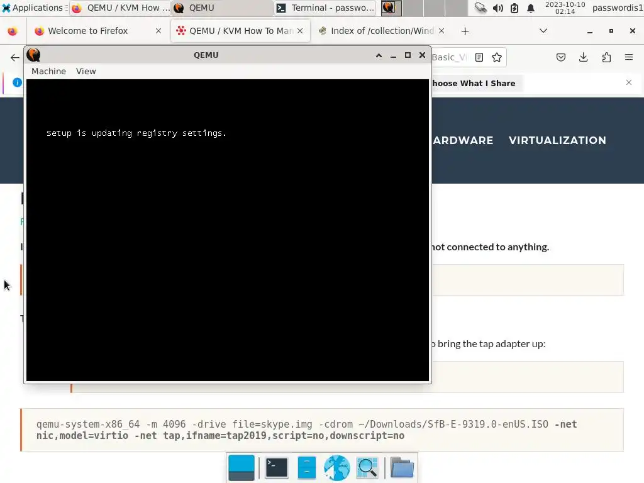Open the Firefox hamburger application menu

pyautogui.click(x=629, y=57)
